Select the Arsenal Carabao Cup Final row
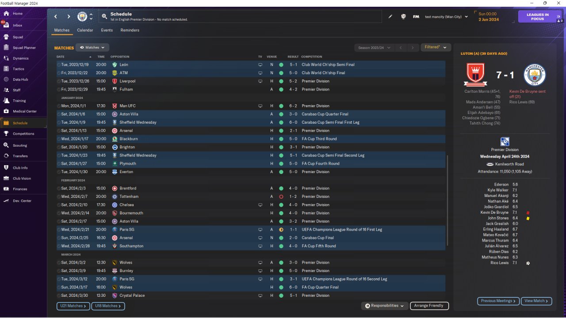 tap(251, 238)
